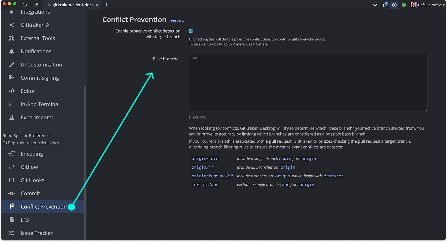Open UI Customization via the paintbrush icon
This screenshot has width=447, height=242.
[x=12, y=64]
